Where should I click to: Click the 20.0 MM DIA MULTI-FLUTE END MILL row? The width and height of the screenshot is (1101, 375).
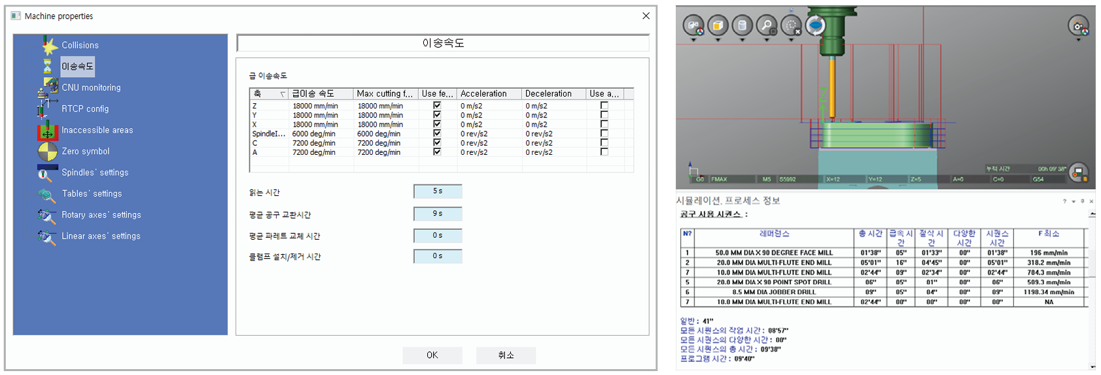883,263
